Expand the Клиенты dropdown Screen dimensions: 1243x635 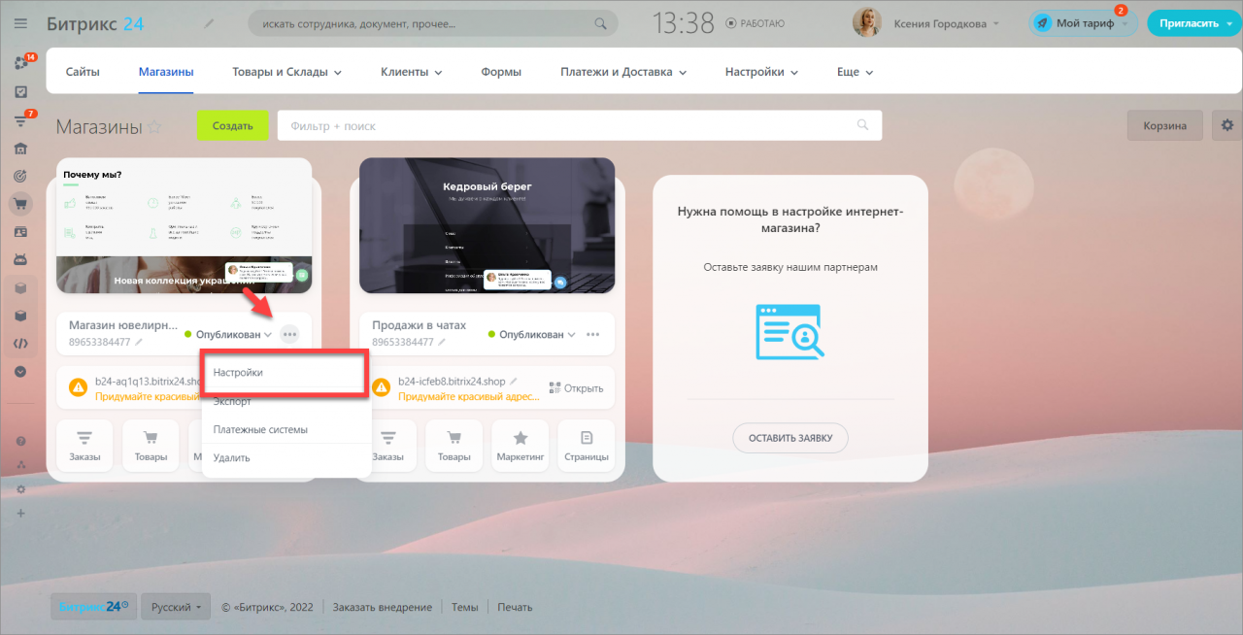[412, 72]
